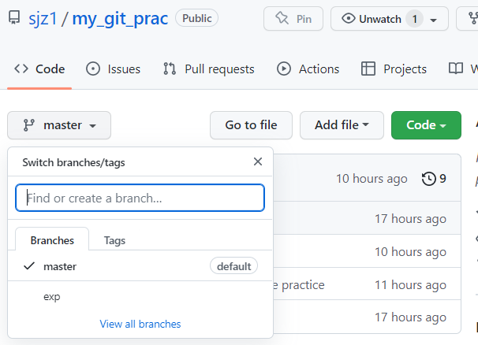The height and width of the screenshot is (345, 478).
Task: Focus the Find or create a branch field
Action: coord(140,198)
